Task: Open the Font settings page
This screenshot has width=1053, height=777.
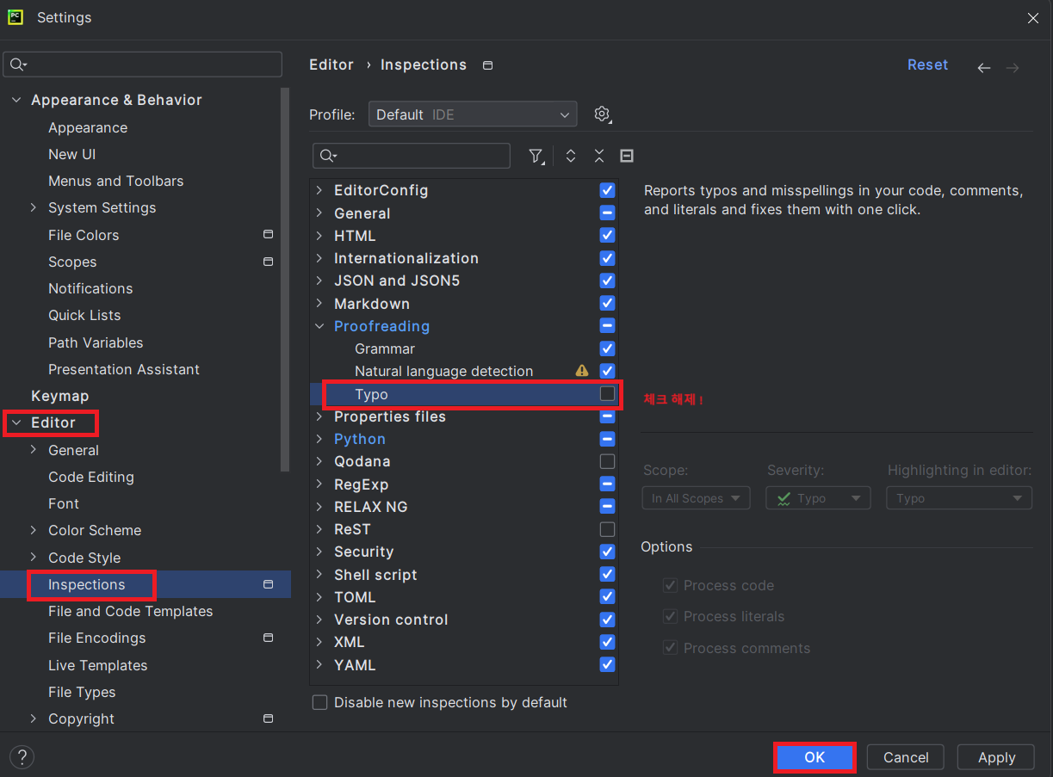Action: click(x=64, y=503)
